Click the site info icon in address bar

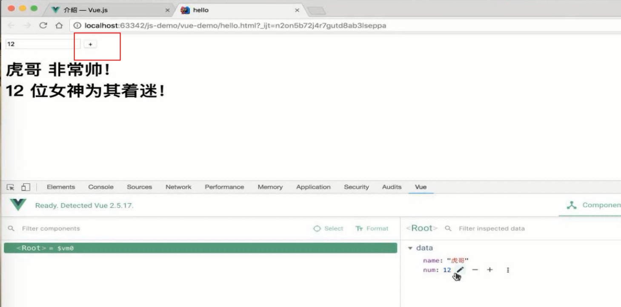coord(77,26)
